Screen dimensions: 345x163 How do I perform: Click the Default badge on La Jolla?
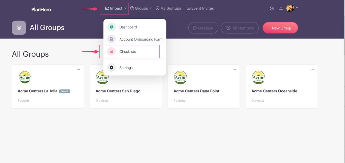[x=65, y=91]
